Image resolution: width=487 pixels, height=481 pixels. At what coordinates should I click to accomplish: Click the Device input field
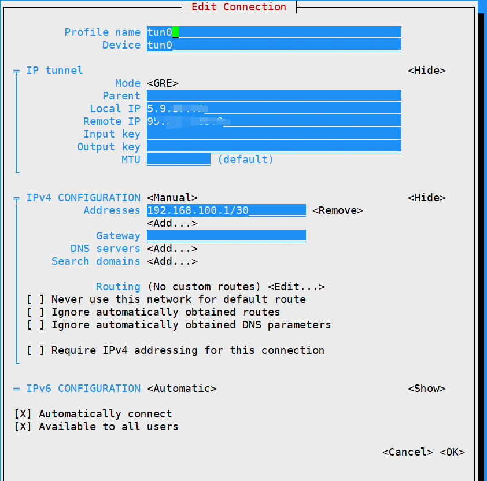[274, 45]
